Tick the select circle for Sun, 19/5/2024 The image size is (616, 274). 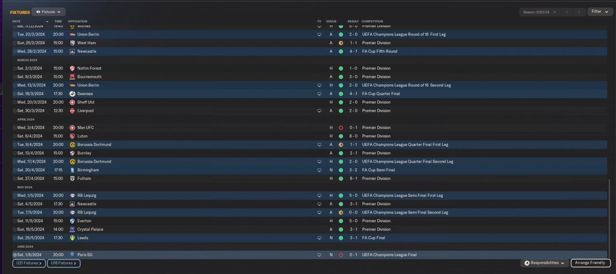15,229
